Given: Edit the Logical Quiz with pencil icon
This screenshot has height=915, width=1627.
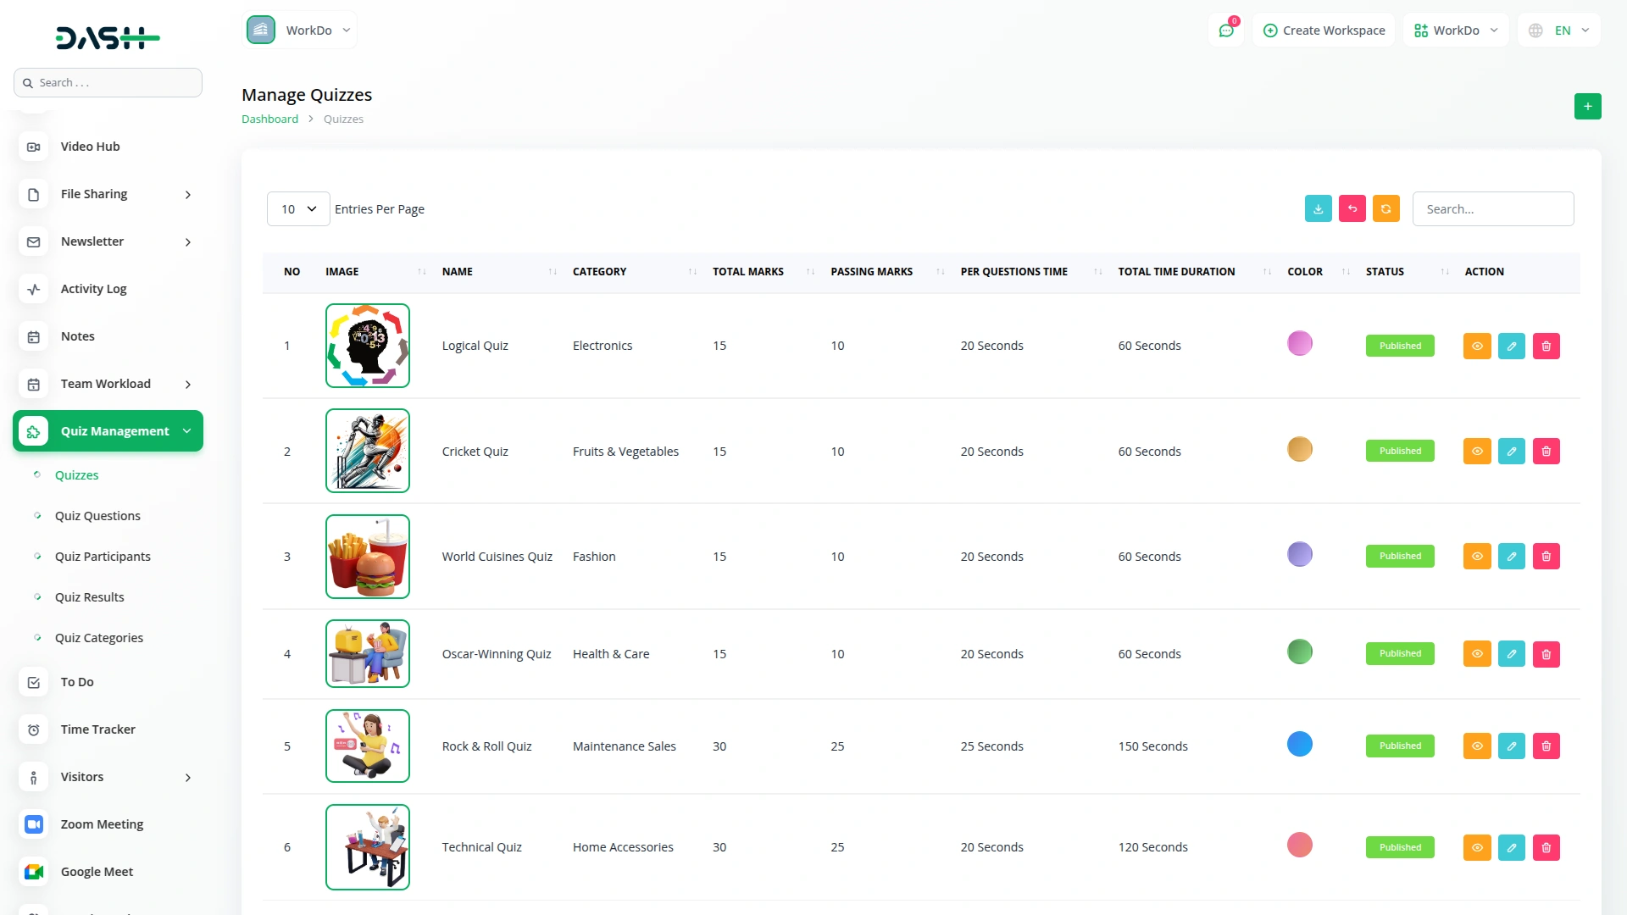Looking at the screenshot, I should click(1511, 347).
